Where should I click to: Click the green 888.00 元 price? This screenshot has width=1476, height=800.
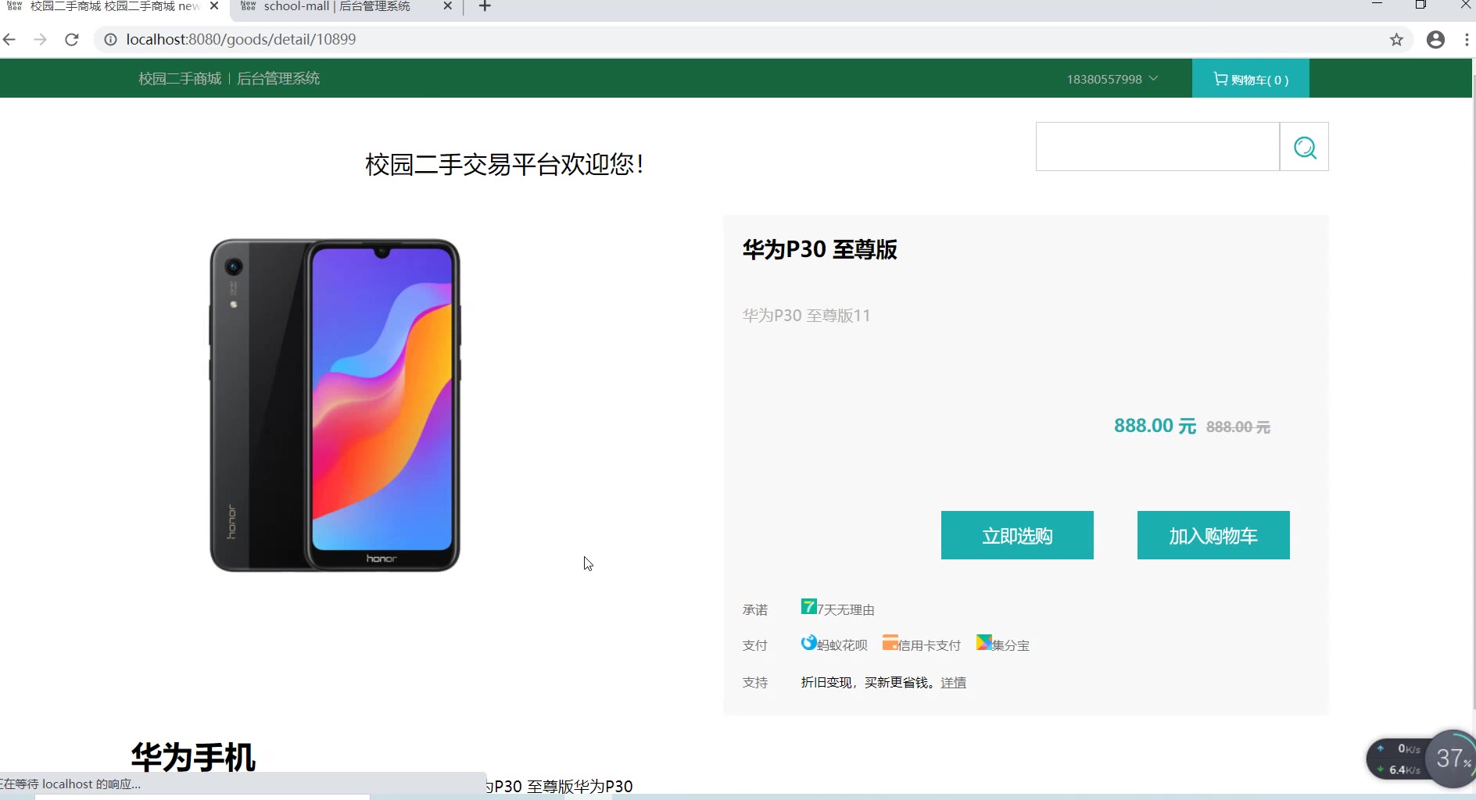click(1155, 426)
